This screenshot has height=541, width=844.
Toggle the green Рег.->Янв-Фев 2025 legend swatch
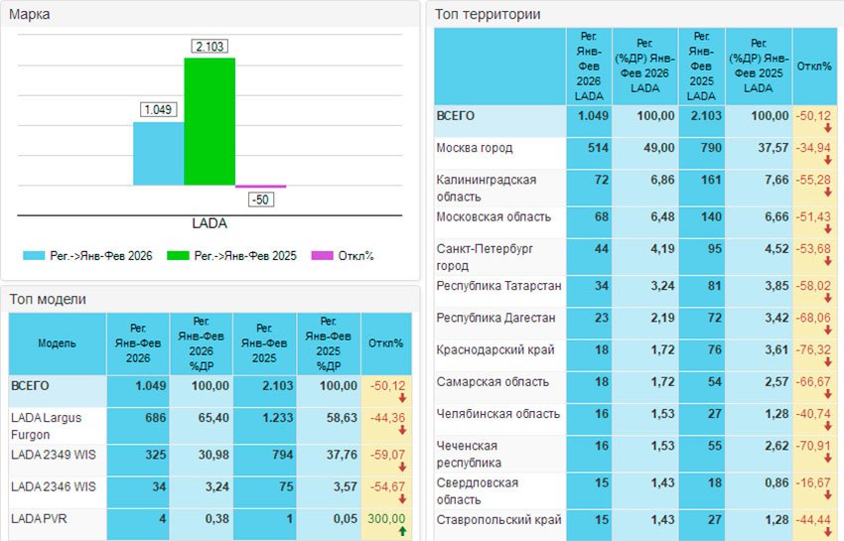tap(179, 256)
